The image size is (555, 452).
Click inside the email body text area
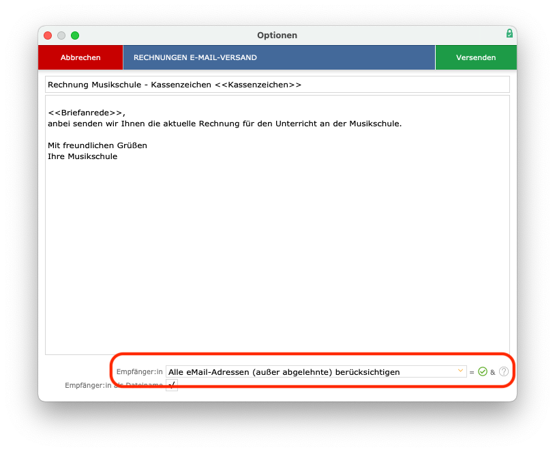(x=277, y=259)
